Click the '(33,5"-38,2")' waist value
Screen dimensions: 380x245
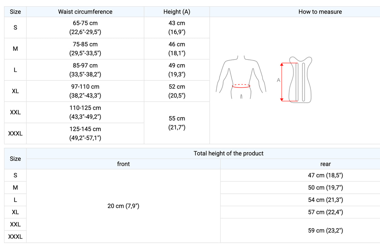pos(85,74)
